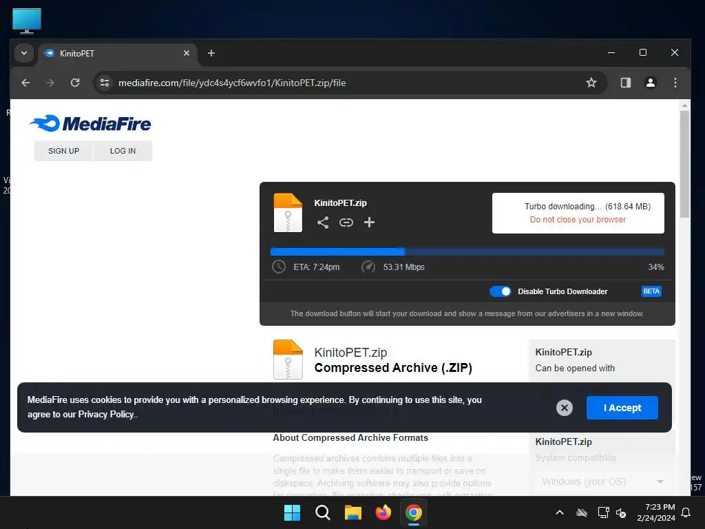Screen dimensions: 705x529
Task: Click the mediafire.com address bar URL
Action: pos(232,83)
